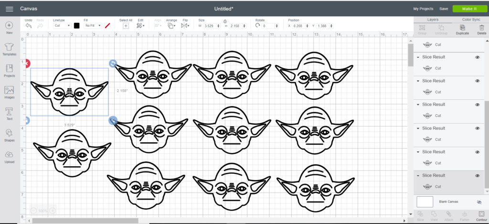The height and width of the screenshot is (224, 489).
Task: Click the green Make It button
Action: [469, 9]
